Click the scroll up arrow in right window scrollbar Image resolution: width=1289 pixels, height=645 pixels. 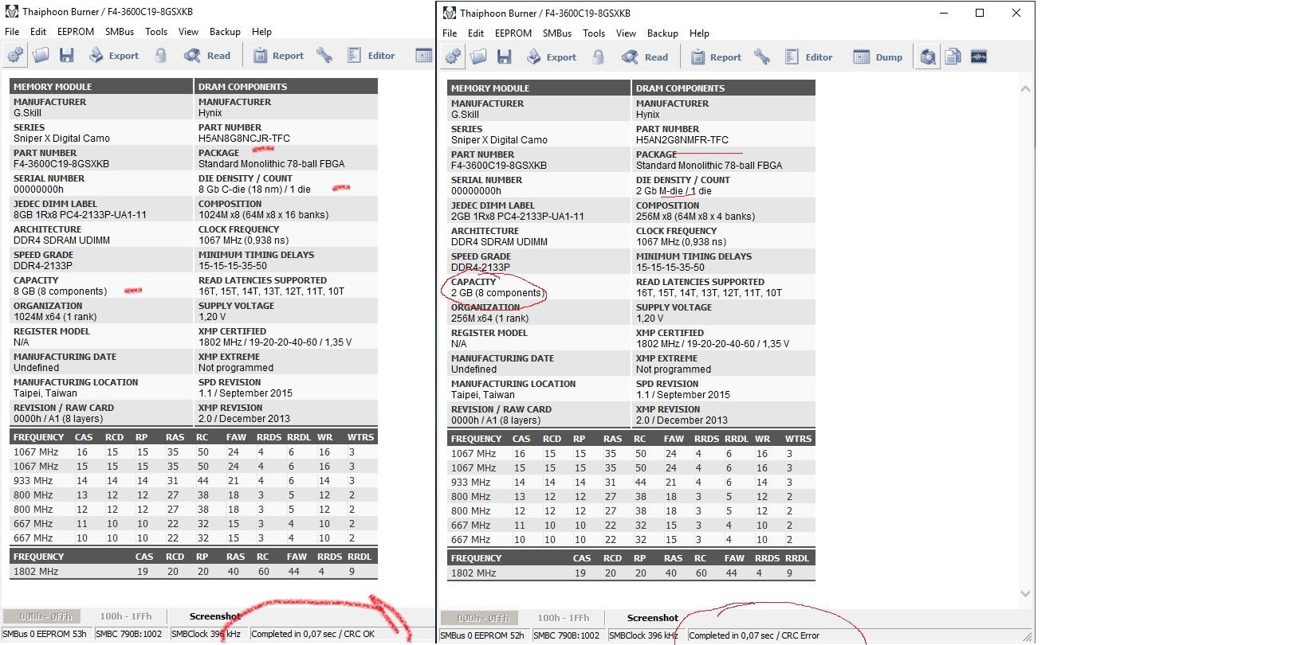click(x=1025, y=89)
